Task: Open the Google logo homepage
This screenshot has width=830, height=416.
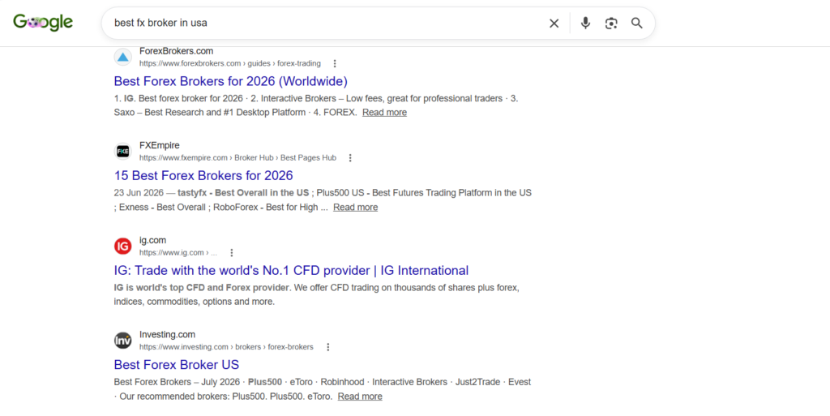Action: tap(43, 22)
